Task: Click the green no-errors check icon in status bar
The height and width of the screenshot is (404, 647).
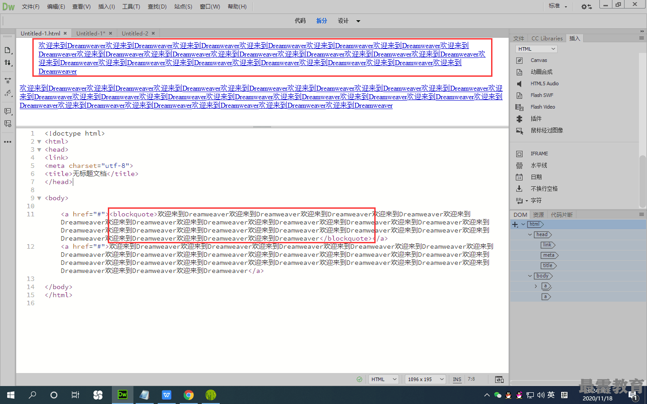Action: point(359,379)
